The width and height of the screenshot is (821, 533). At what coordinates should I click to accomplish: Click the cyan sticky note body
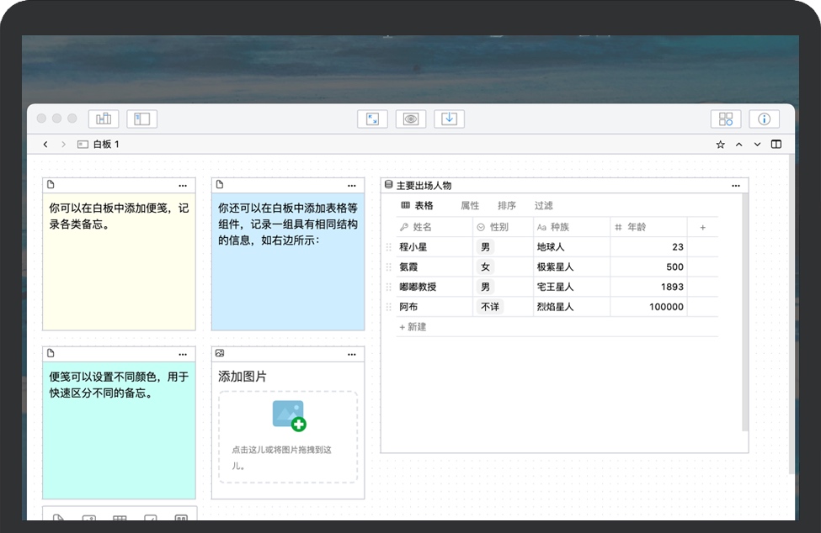click(x=119, y=437)
